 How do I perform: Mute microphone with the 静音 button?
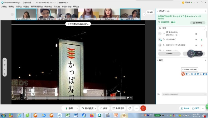coord(69,108)
